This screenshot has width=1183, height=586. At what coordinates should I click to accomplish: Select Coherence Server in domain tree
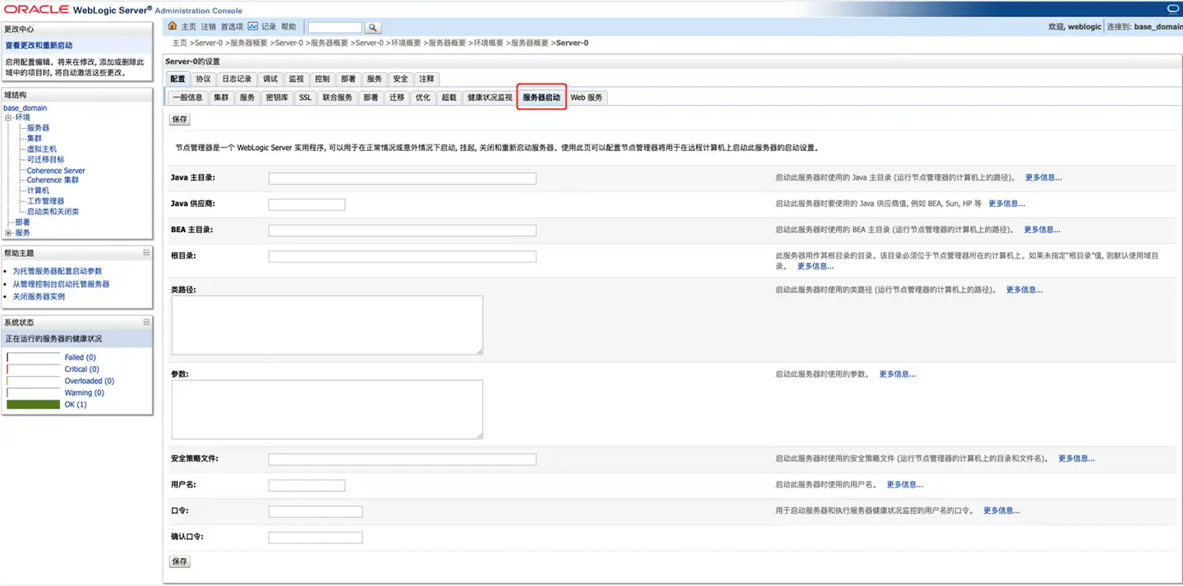pyautogui.click(x=56, y=171)
